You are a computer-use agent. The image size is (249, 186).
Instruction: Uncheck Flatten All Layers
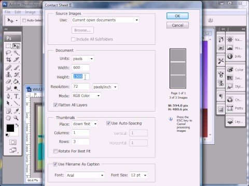[56, 105]
